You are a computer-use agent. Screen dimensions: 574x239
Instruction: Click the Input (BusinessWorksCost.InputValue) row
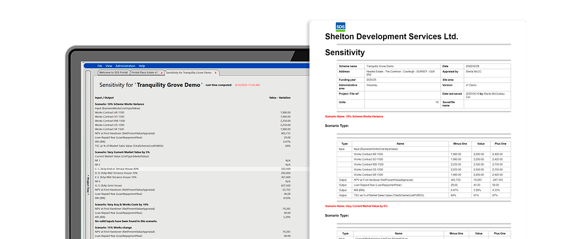click(192, 108)
